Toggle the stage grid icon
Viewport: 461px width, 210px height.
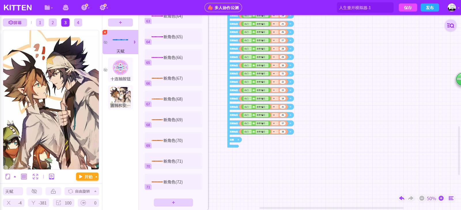click(24, 177)
